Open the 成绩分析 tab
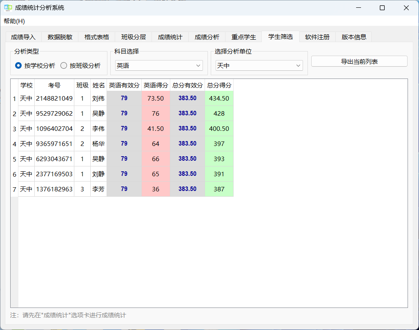This screenshot has width=419, height=330. pyautogui.click(x=207, y=36)
